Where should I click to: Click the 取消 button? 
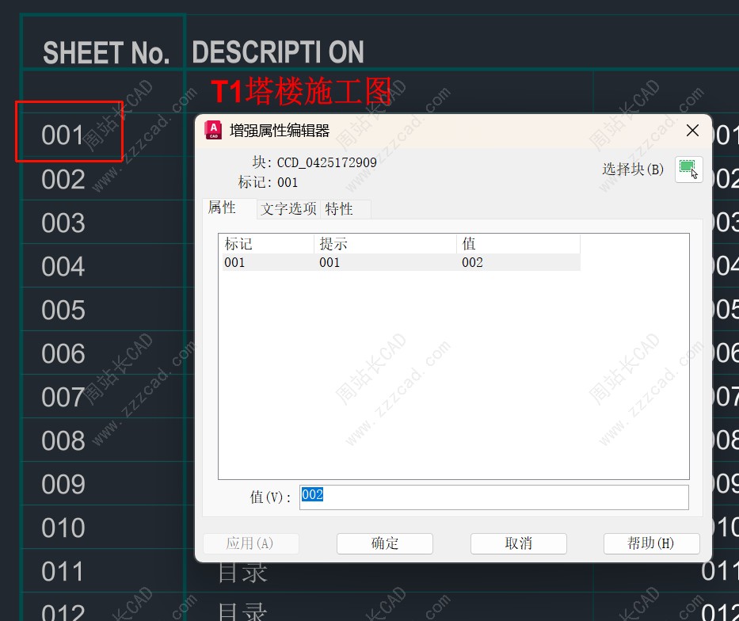(x=519, y=543)
